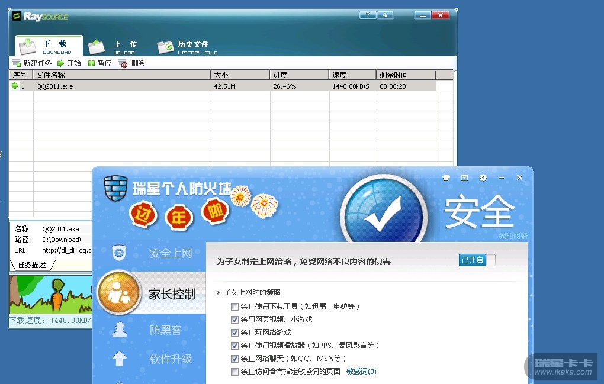The image size is (604, 384).
Task: Sort by the 序号 column header
Action: [21, 75]
